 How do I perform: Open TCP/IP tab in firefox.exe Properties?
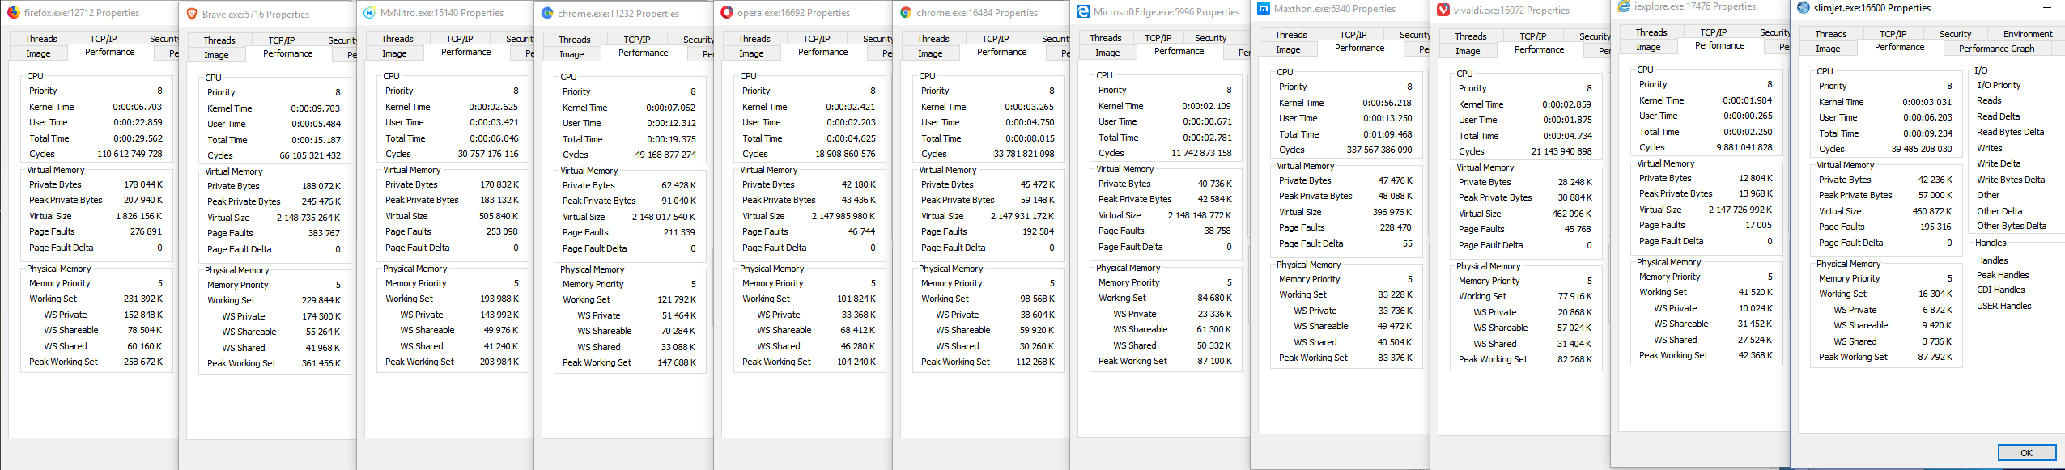[104, 39]
